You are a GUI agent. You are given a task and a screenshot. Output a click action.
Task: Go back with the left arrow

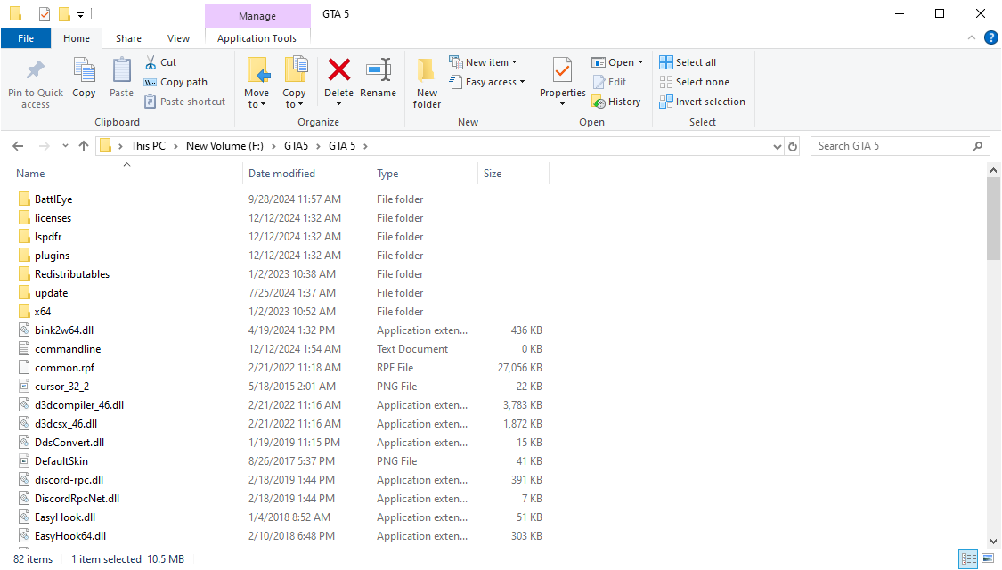[18, 146]
